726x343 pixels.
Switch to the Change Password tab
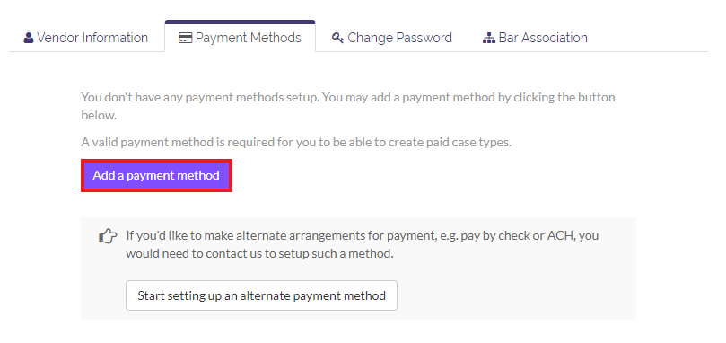pos(391,38)
